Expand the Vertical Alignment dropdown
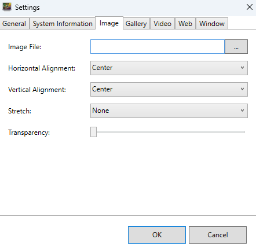256x250 pixels. tap(169, 90)
